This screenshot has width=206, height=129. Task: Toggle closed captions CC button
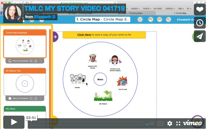pyautogui.click(x=160, y=123)
